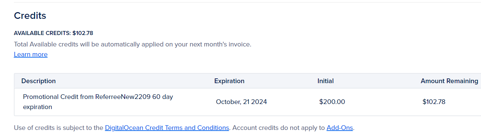Image resolution: width=481 pixels, height=137 pixels.
Task: Click the Amount Remaining column header
Action: coord(449,81)
